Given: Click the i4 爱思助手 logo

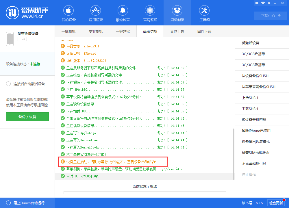Looking at the screenshot, I should click(x=27, y=13).
